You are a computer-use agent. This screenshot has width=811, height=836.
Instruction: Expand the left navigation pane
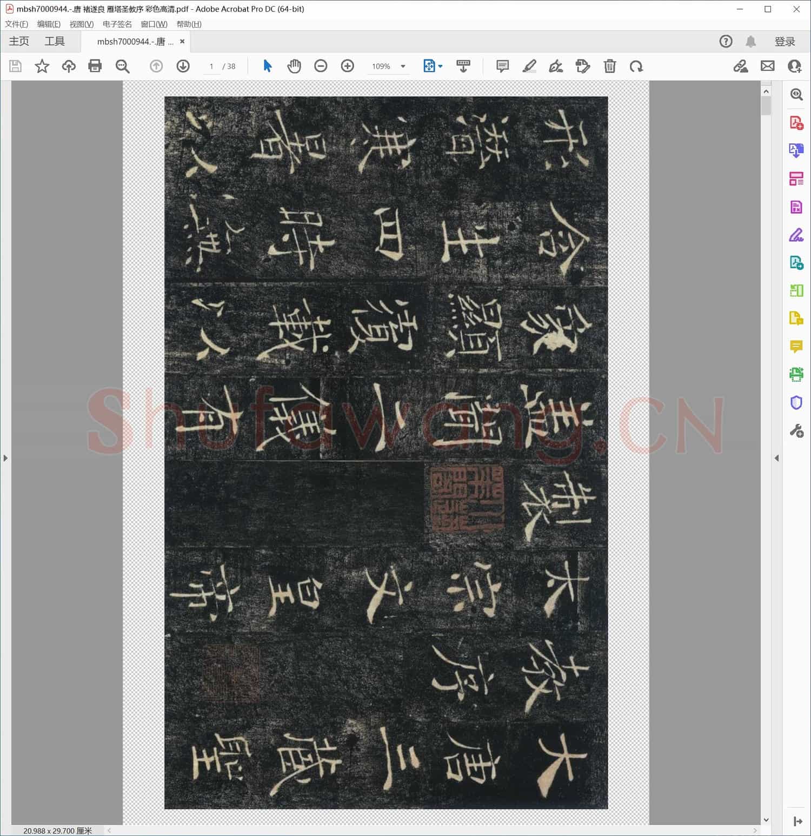point(5,458)
